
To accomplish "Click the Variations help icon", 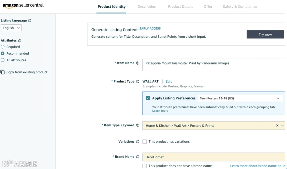I will [138, 142].
